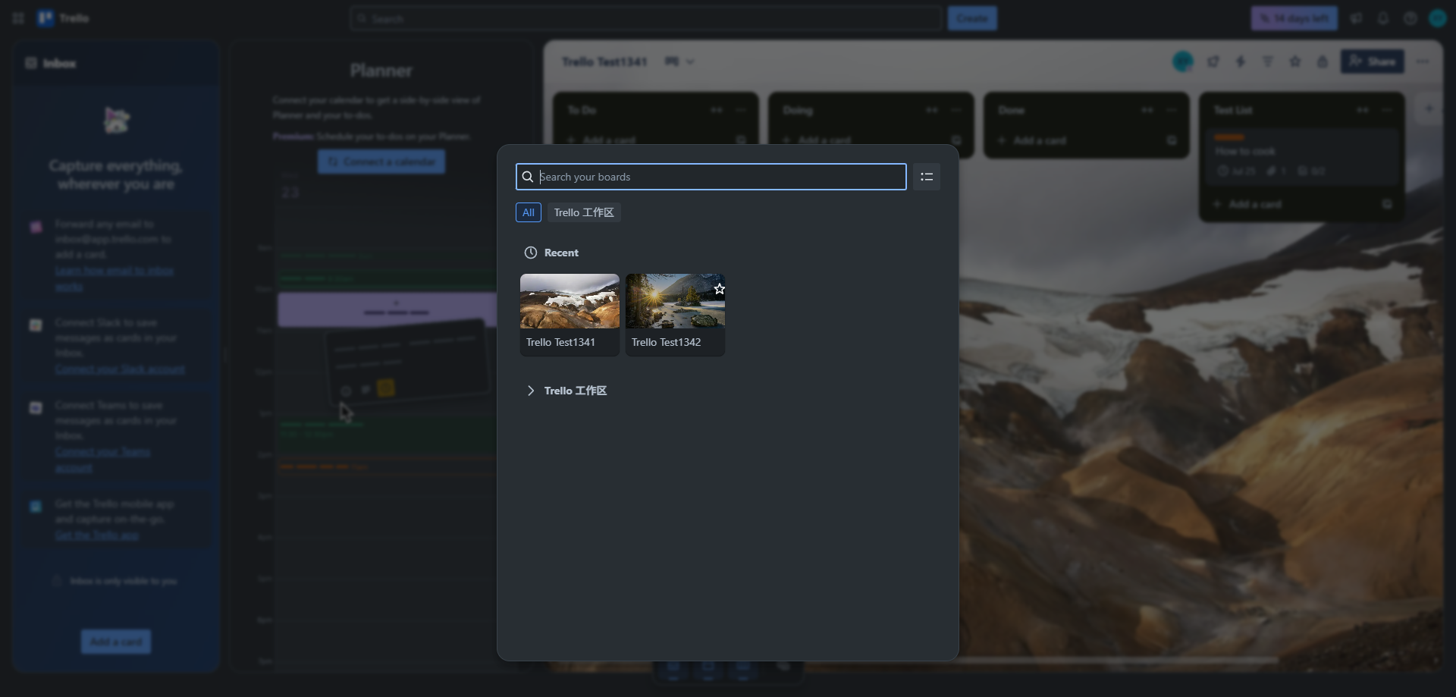This screenshot has width=1456, height=697.
Task: Open the "How to cook" card
Action: coord(1301,157)
